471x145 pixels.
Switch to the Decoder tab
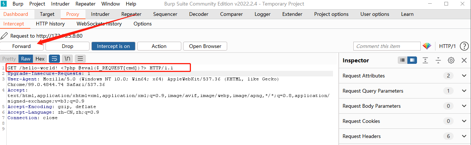199,14
